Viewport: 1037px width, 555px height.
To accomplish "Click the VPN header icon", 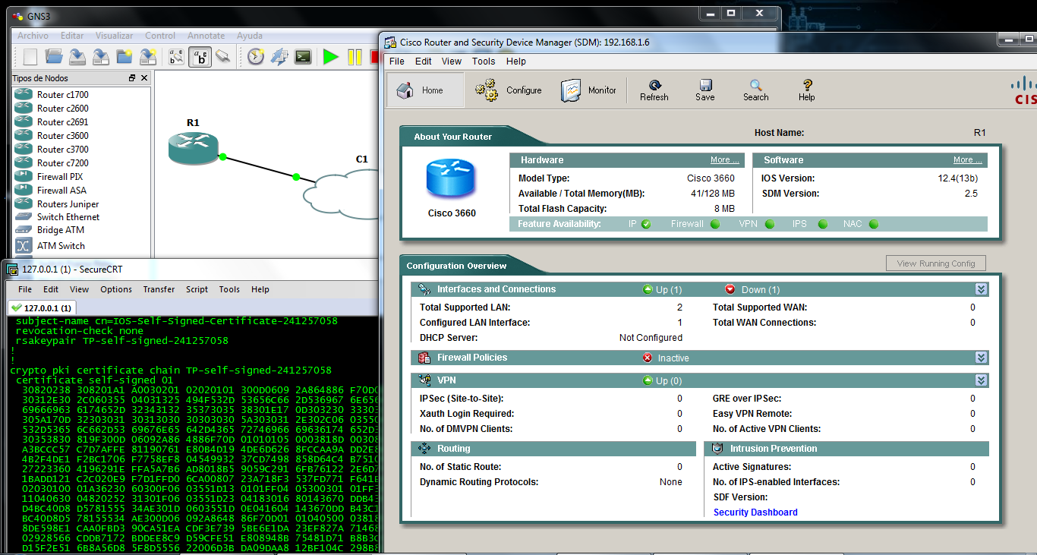I will 424,380.
